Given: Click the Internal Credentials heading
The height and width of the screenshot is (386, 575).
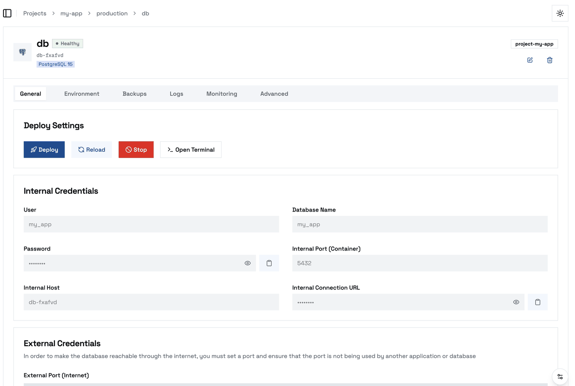Looking at the screenshot, I should pos(61,191).
